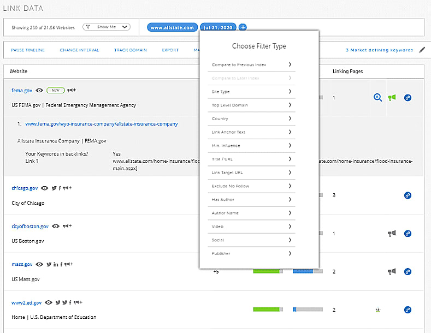The height and width of the screenshot is (333, 431).
Task: Expand the Top Level Domain filter chevron
Action: [290, 105]
